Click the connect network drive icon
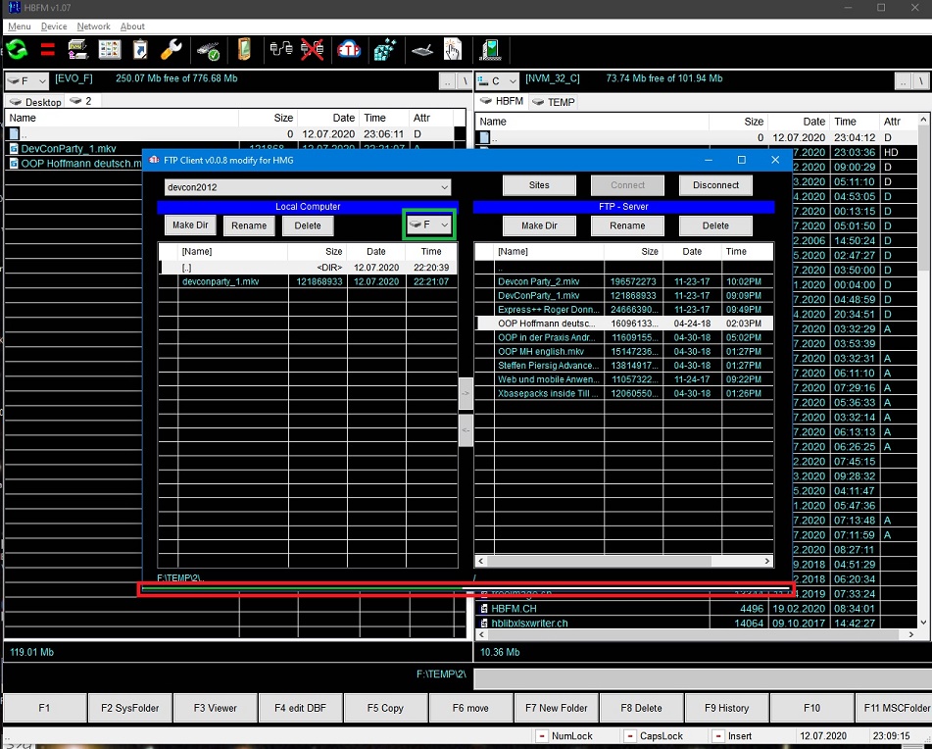This screenshot has height=749, width=932. tap(281, 50)
